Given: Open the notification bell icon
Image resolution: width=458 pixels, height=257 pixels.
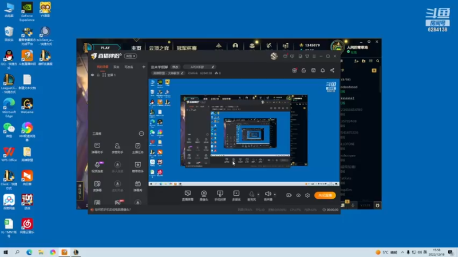Looking at the screenshot, I should click(x=323, y=70).
